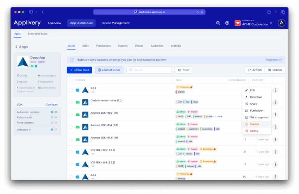This screenshot has width=299, height=194.
Task: Open a new browser tab
Action: (276, 12)
